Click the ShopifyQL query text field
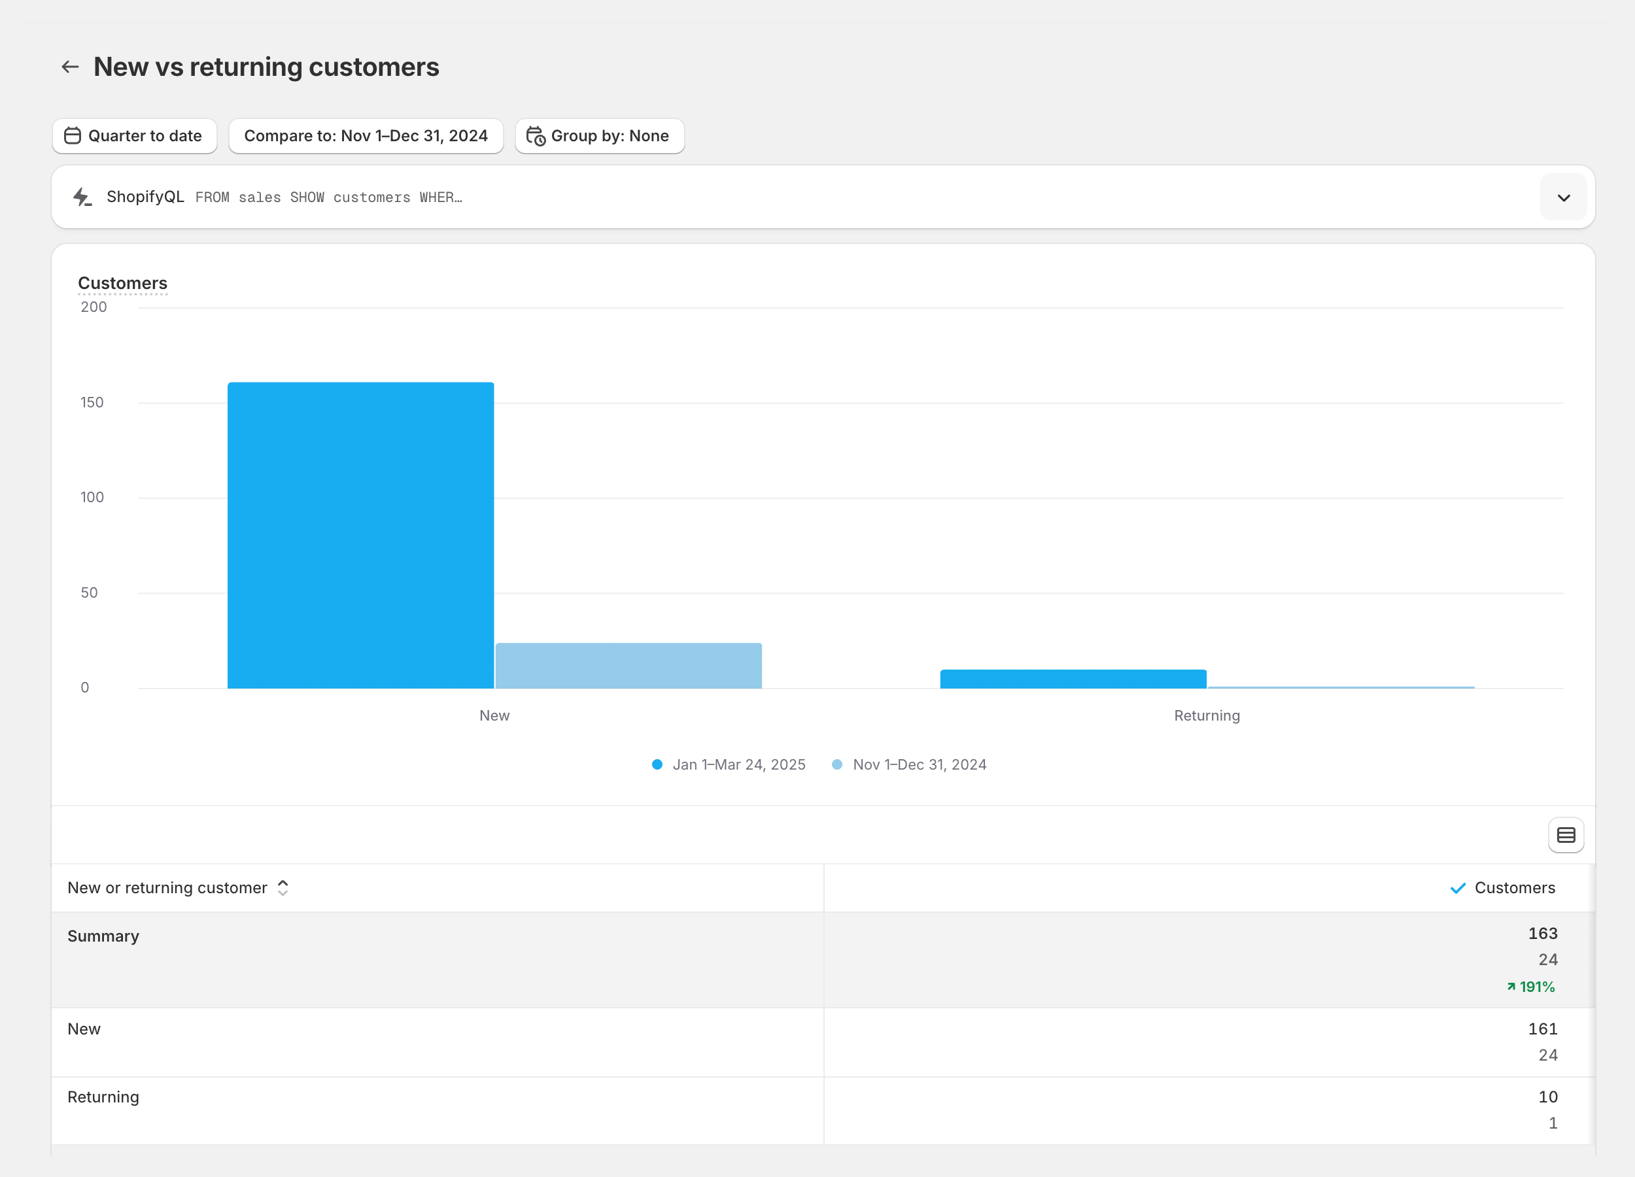The width and height of the screenshot is (1635, 1177). pos(329,197)
